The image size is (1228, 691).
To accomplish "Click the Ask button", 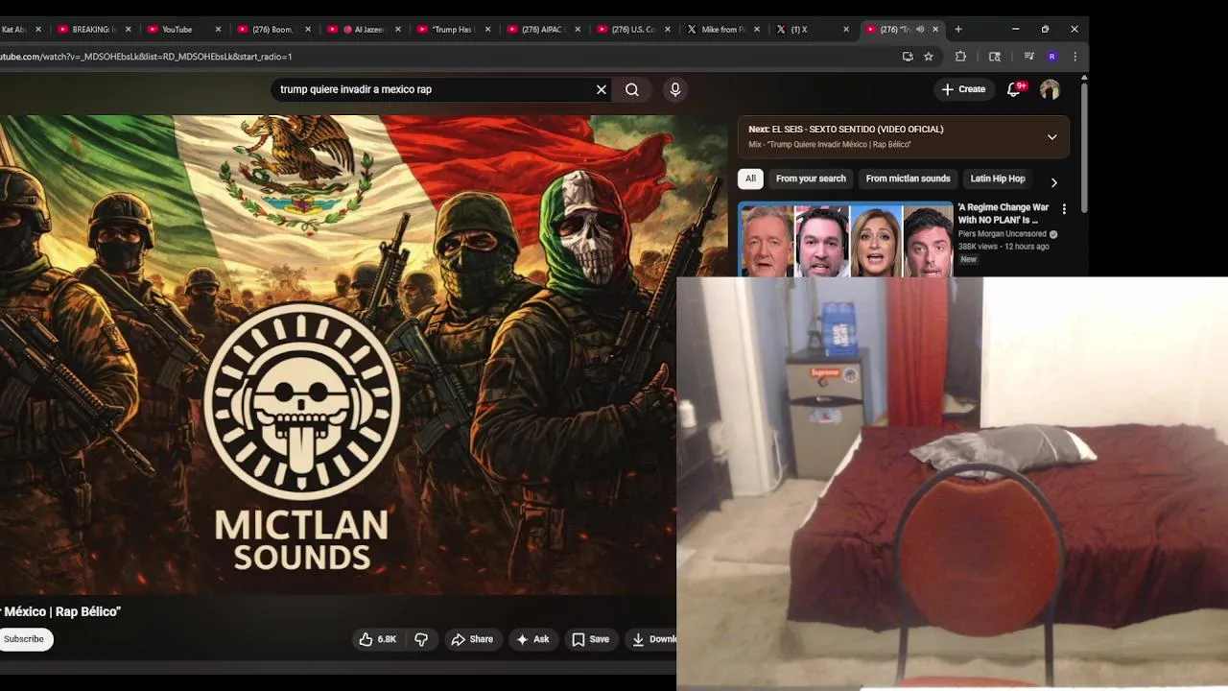I will coord(532,639).
